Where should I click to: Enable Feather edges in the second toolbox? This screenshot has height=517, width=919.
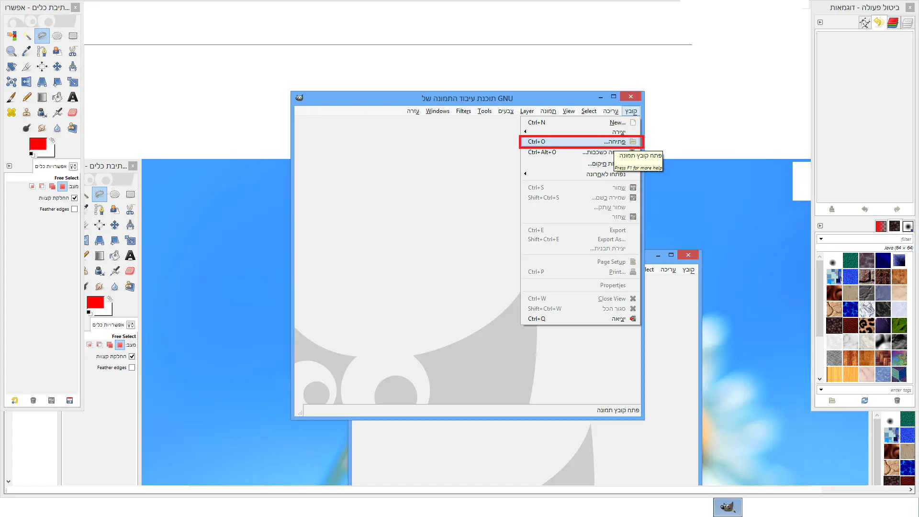point(132,368)
